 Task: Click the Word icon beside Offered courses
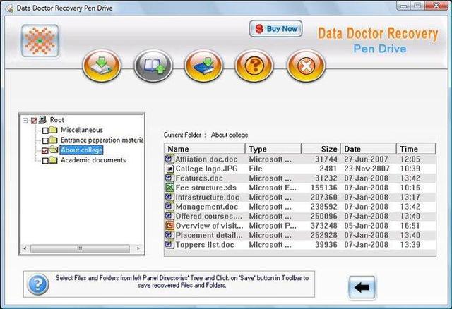(x=169, y=216)
